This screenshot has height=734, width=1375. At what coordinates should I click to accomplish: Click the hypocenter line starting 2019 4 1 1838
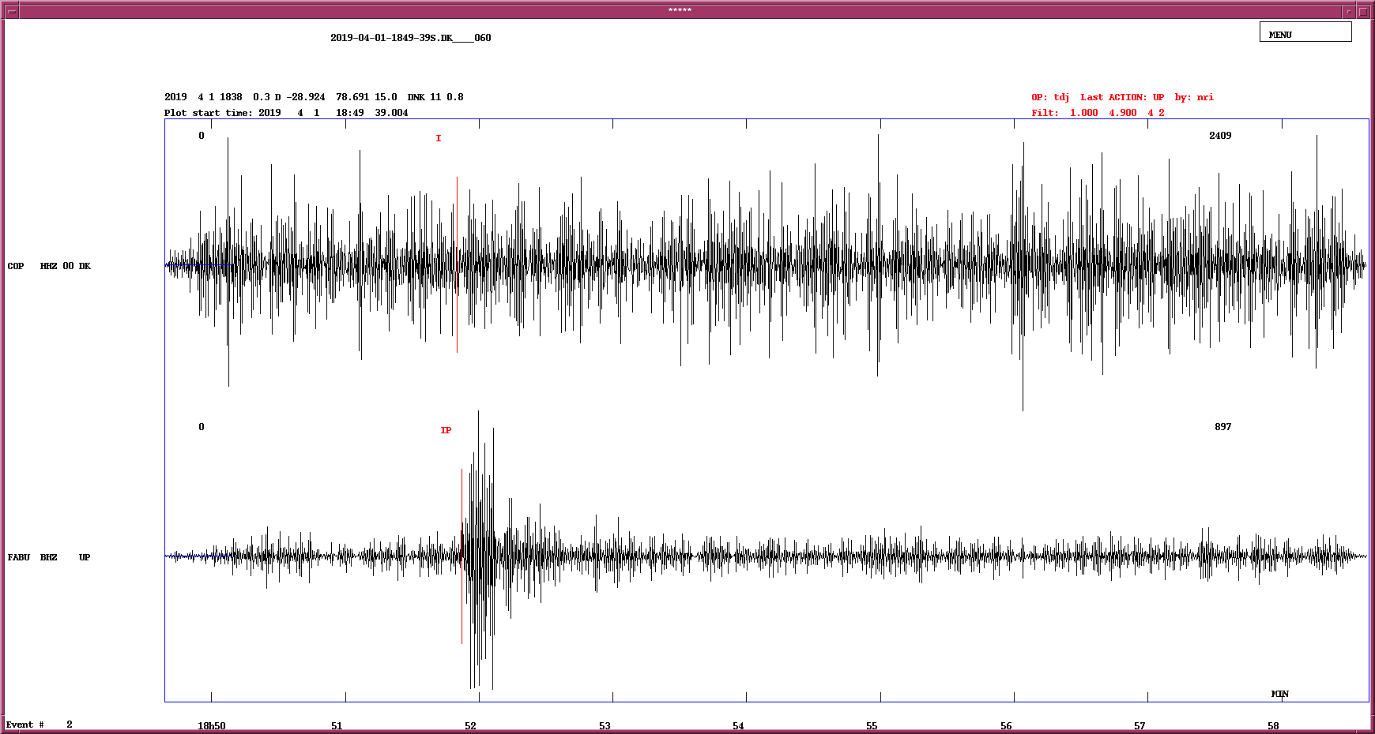[313, 96]
